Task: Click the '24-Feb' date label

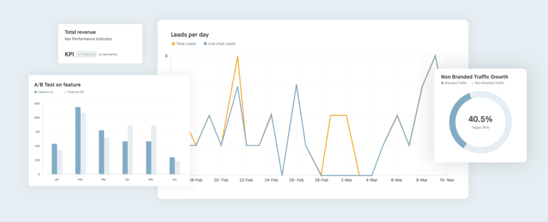Action: [x=272, y=180]
